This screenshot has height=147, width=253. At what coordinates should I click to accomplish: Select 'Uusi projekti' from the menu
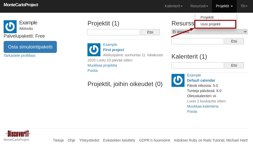(x=210, y=24)
